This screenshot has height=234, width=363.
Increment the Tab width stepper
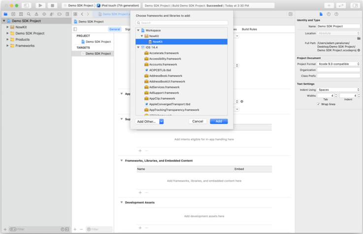[x=336, y=94]
